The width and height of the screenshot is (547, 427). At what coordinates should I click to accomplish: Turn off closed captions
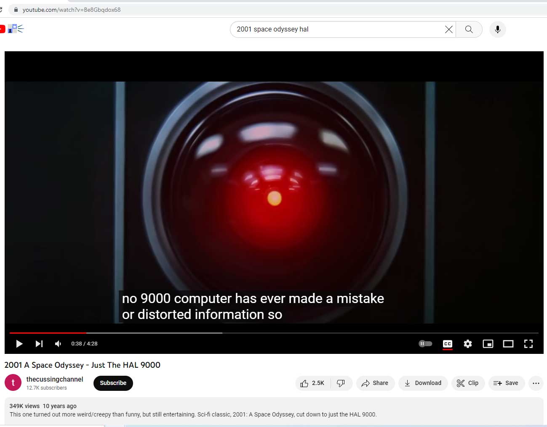point(448,344)
